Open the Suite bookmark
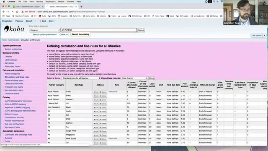The image size is (268, 151). click(43, 16)
